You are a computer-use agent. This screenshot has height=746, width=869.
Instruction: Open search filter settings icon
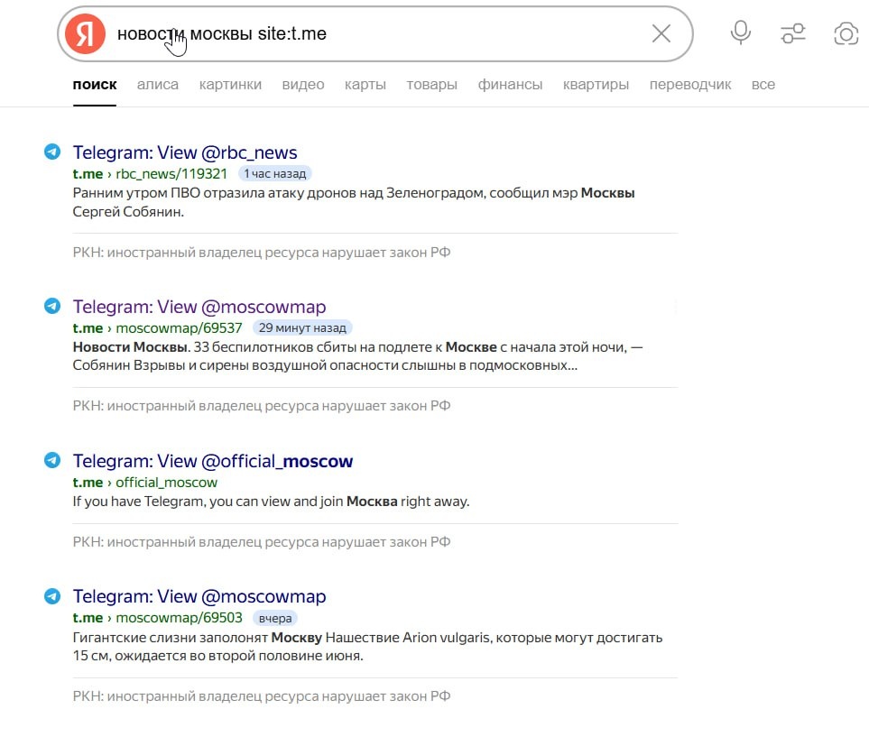[x=793, y=33]
